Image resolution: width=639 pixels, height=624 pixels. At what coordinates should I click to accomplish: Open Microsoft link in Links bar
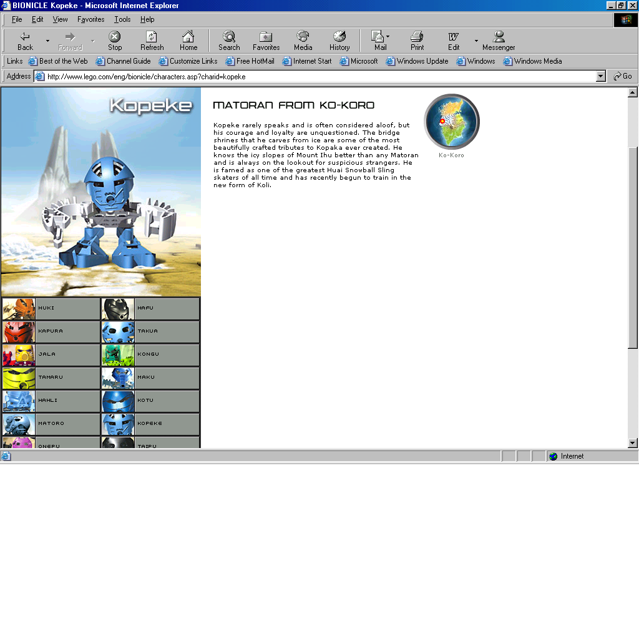point(359,61)
